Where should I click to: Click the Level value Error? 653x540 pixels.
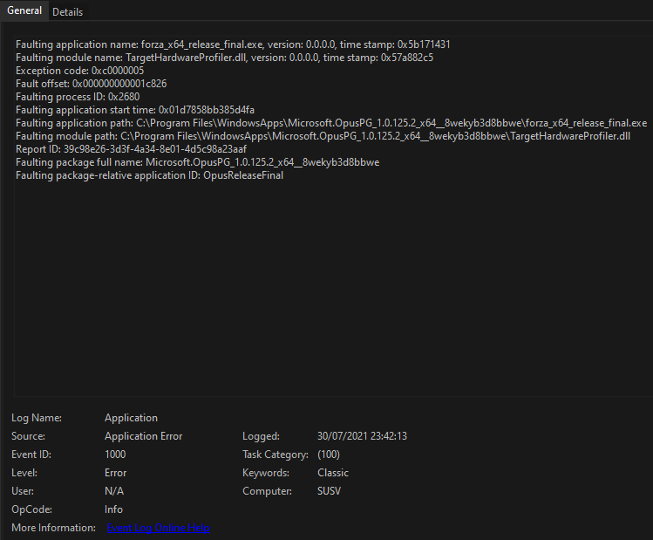(115, 473)
